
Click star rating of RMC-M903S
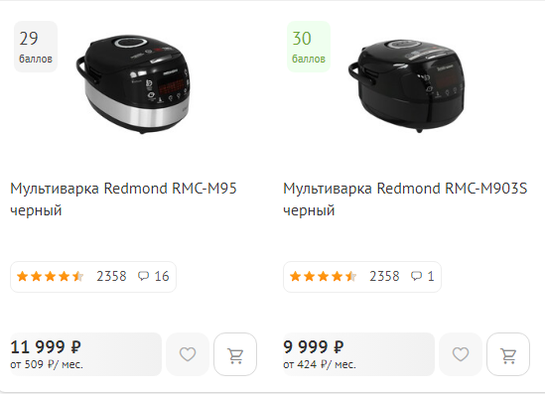(324, 277)
